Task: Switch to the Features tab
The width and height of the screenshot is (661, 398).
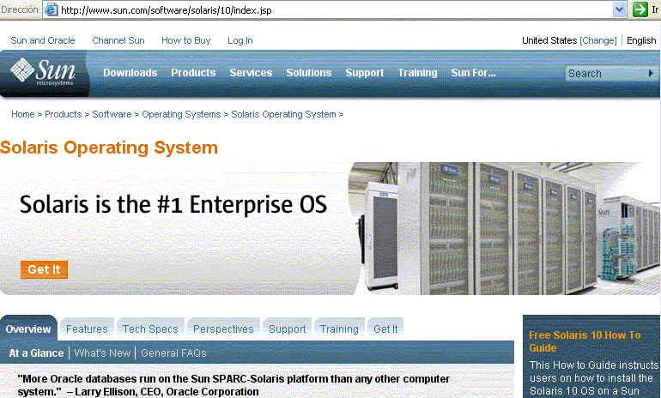Action: click(87, 329)
